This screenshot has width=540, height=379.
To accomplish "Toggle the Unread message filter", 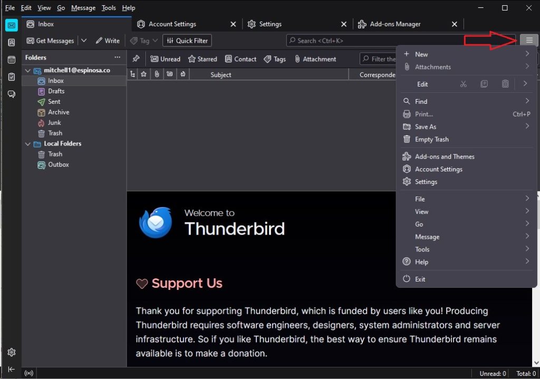I will (166, 59).
